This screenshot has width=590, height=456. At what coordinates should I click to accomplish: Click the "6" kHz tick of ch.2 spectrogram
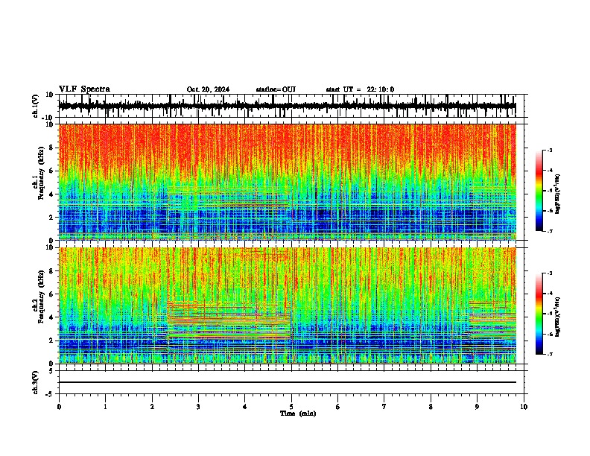point(52,294)
